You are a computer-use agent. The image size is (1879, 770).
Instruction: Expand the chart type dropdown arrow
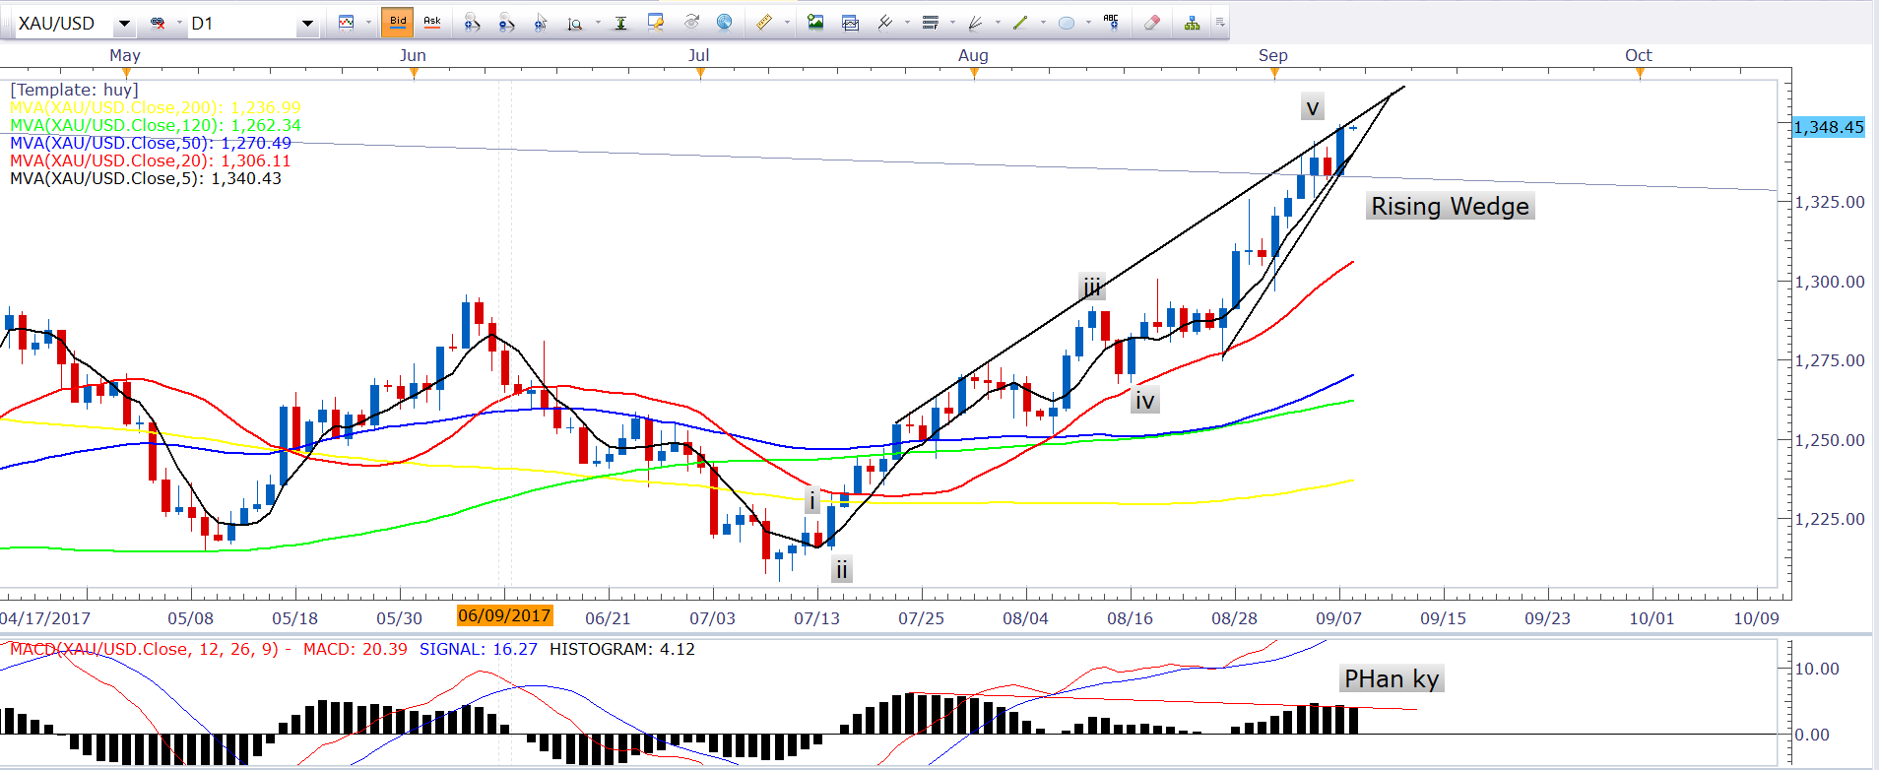(368, 23)
